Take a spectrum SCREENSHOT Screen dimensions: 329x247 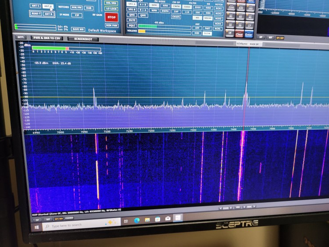[83, 39]
